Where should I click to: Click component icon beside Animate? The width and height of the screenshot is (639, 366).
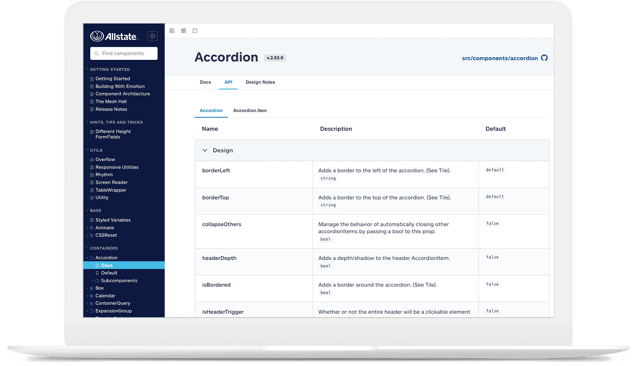coord(92,228)
